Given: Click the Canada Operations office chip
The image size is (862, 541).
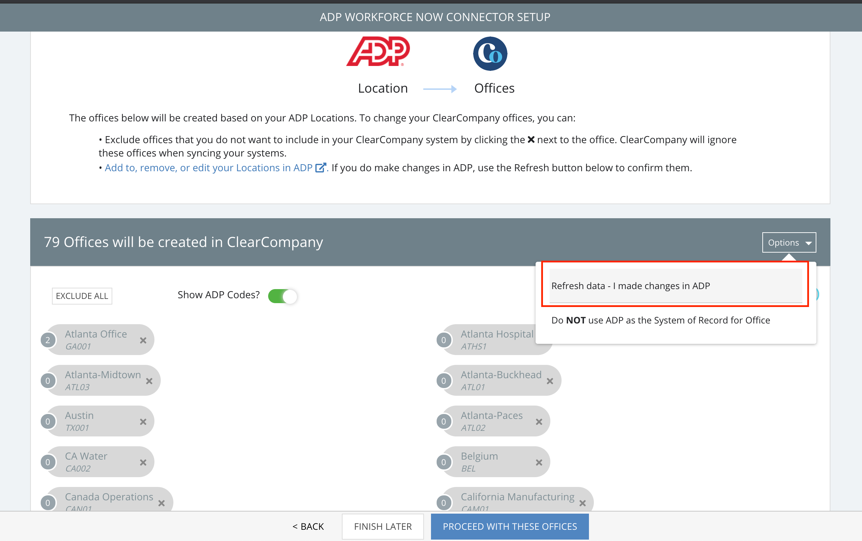Looking at the screenshot, I should (x=110, y=499).
